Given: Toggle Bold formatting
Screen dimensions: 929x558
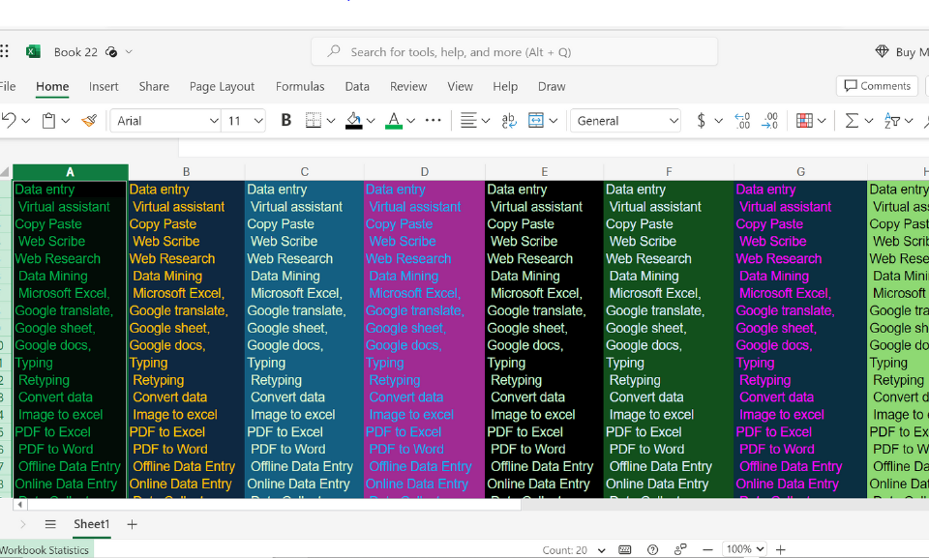Looking at the screenshot, I should coord(286,120).
